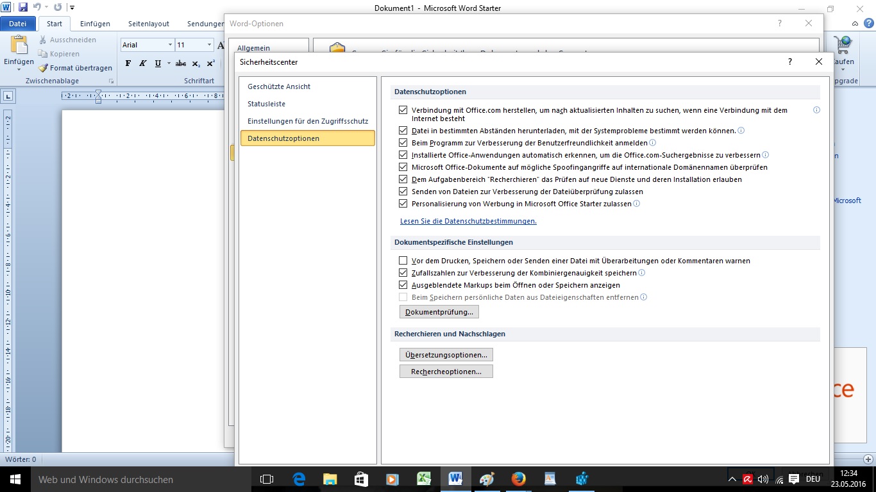Open the Arial font name dropdown
This screenshot has height=492, width=876.
click(170, 45)
